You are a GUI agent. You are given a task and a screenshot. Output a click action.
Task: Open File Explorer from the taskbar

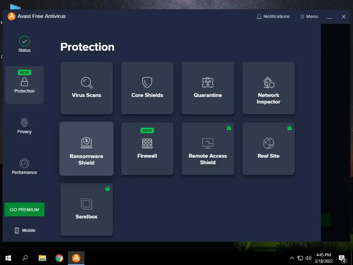click(42, 258)
